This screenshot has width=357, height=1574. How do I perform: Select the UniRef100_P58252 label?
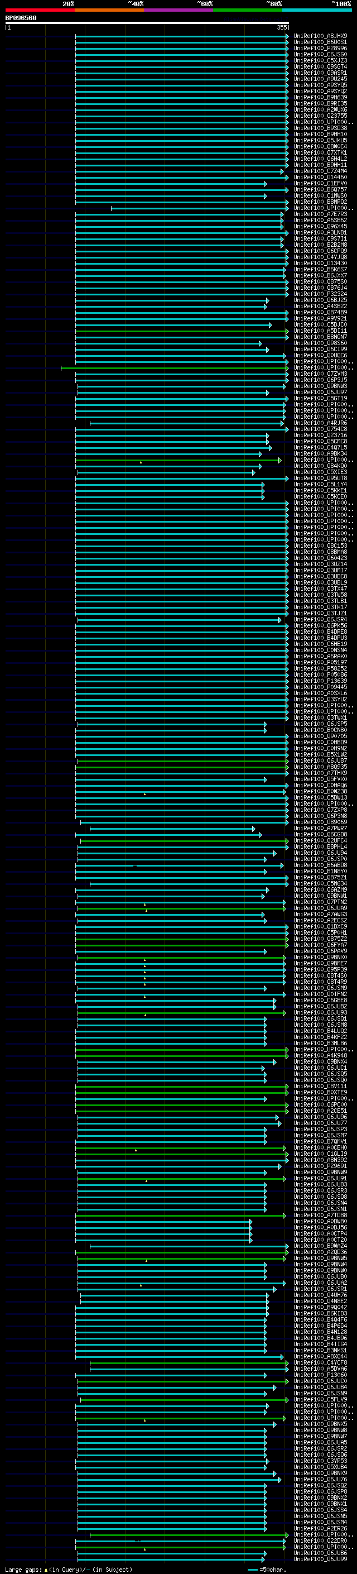[x=320, y=668]
